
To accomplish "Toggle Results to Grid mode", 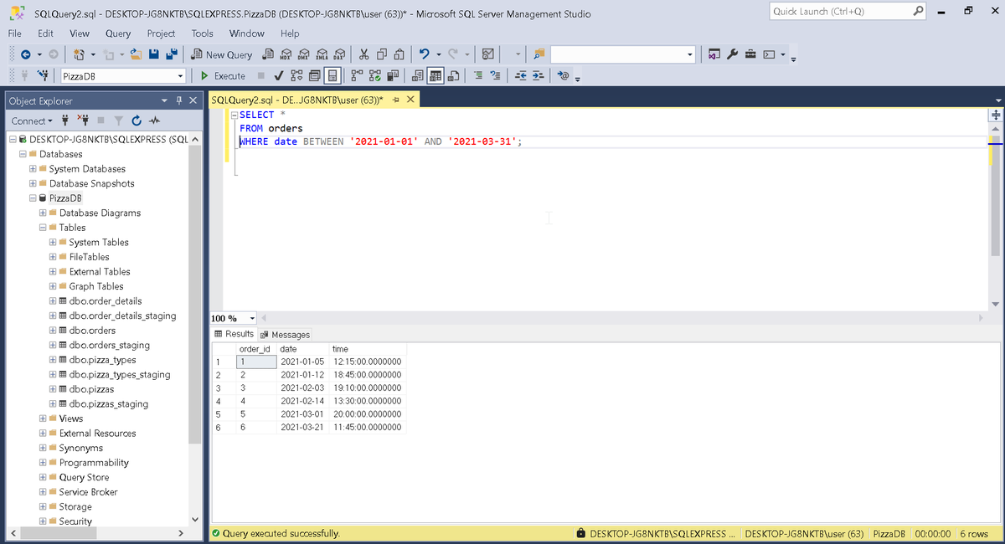I will 435,76.
